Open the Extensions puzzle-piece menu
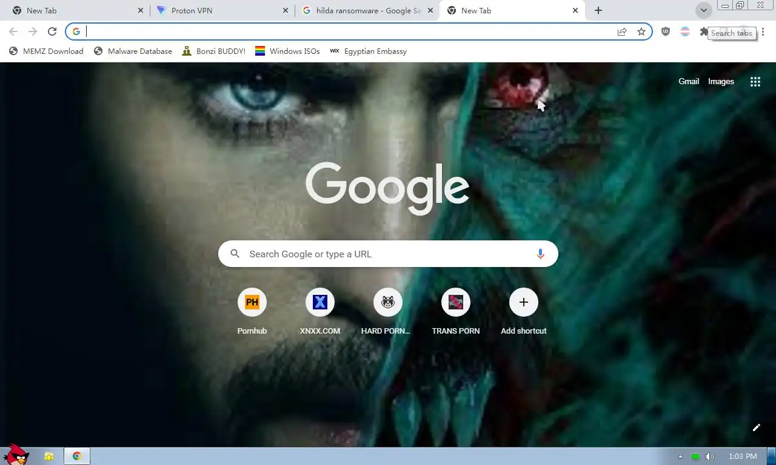This screenshot has height=465, width=776. point(703,31)
